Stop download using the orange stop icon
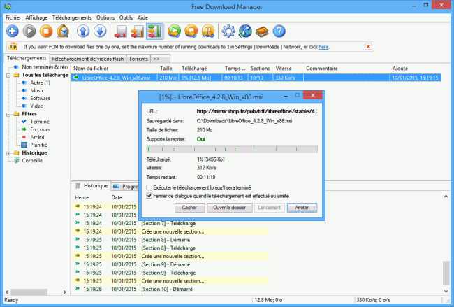This screenshot has height=307, width=454. [46, 31]
